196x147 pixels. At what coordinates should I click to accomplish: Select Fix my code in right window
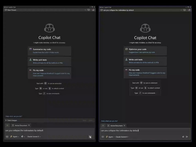[x=145, y=73]
